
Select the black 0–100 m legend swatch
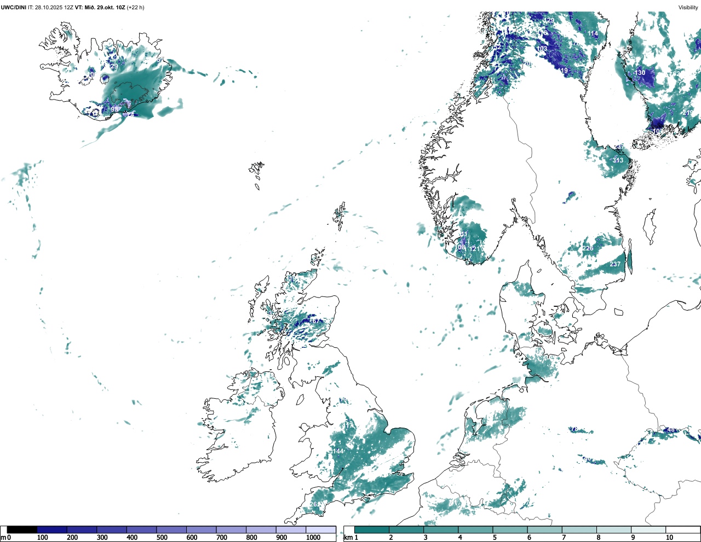pyautogui.click(x=22, y=529)
